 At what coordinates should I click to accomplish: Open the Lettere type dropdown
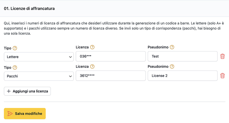(x=39, y=57)
